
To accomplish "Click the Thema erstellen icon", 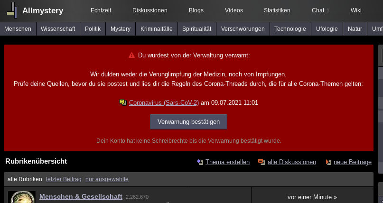I will (200, 162).
